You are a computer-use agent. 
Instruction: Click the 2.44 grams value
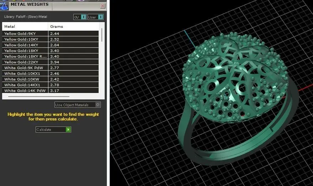[55, 33]
